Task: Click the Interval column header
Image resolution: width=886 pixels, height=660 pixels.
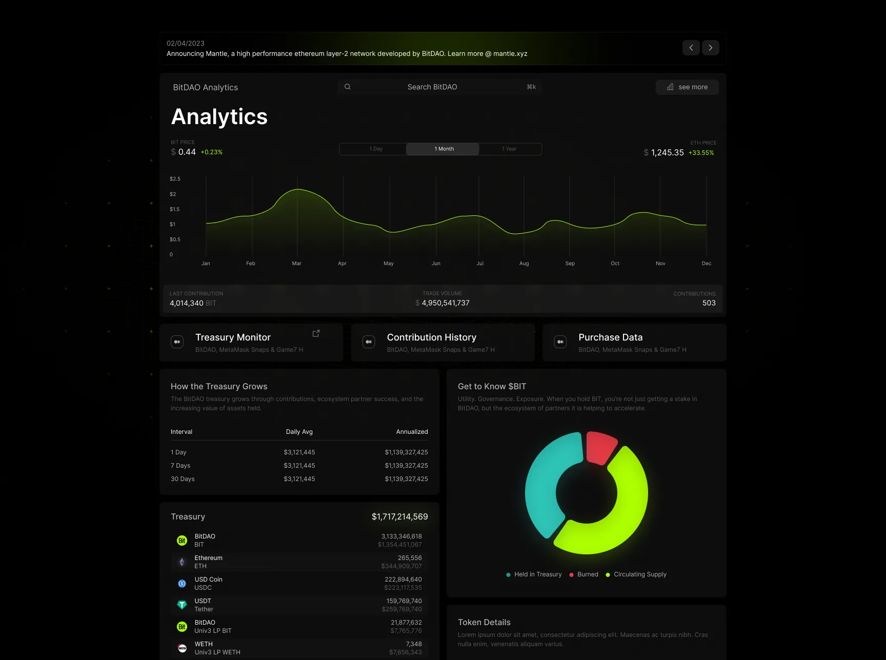Action: tap(182, 432)
